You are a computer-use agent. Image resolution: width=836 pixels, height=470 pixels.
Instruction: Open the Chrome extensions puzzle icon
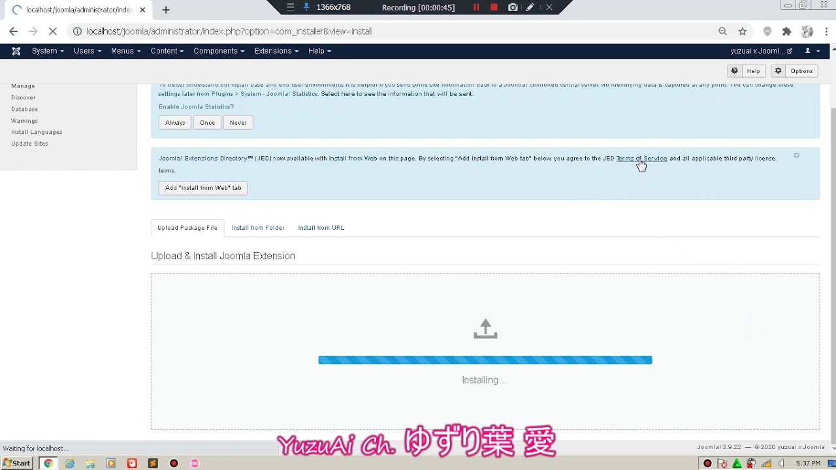click(x=787, y=31)
